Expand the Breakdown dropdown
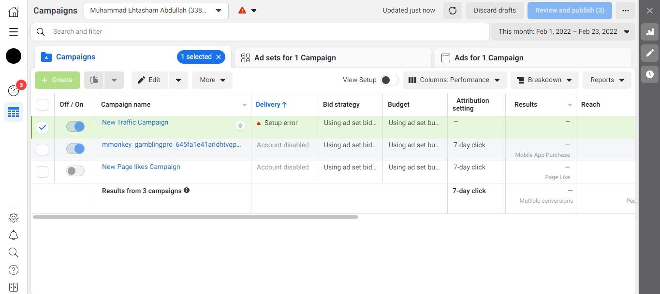The width and height of the screenshot is (660, 294). (544, 80)
